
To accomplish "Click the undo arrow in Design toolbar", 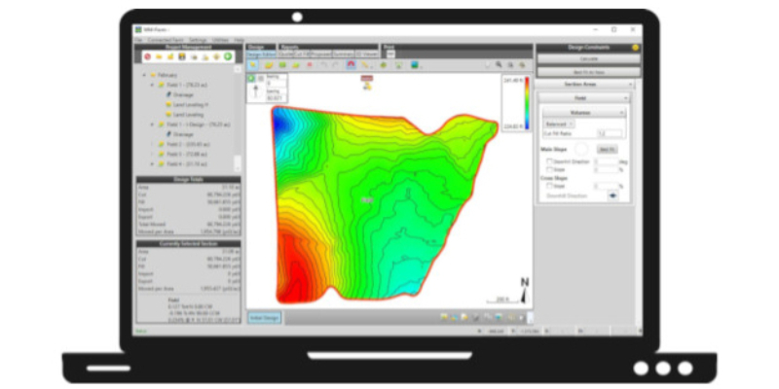I will (323, 65).
